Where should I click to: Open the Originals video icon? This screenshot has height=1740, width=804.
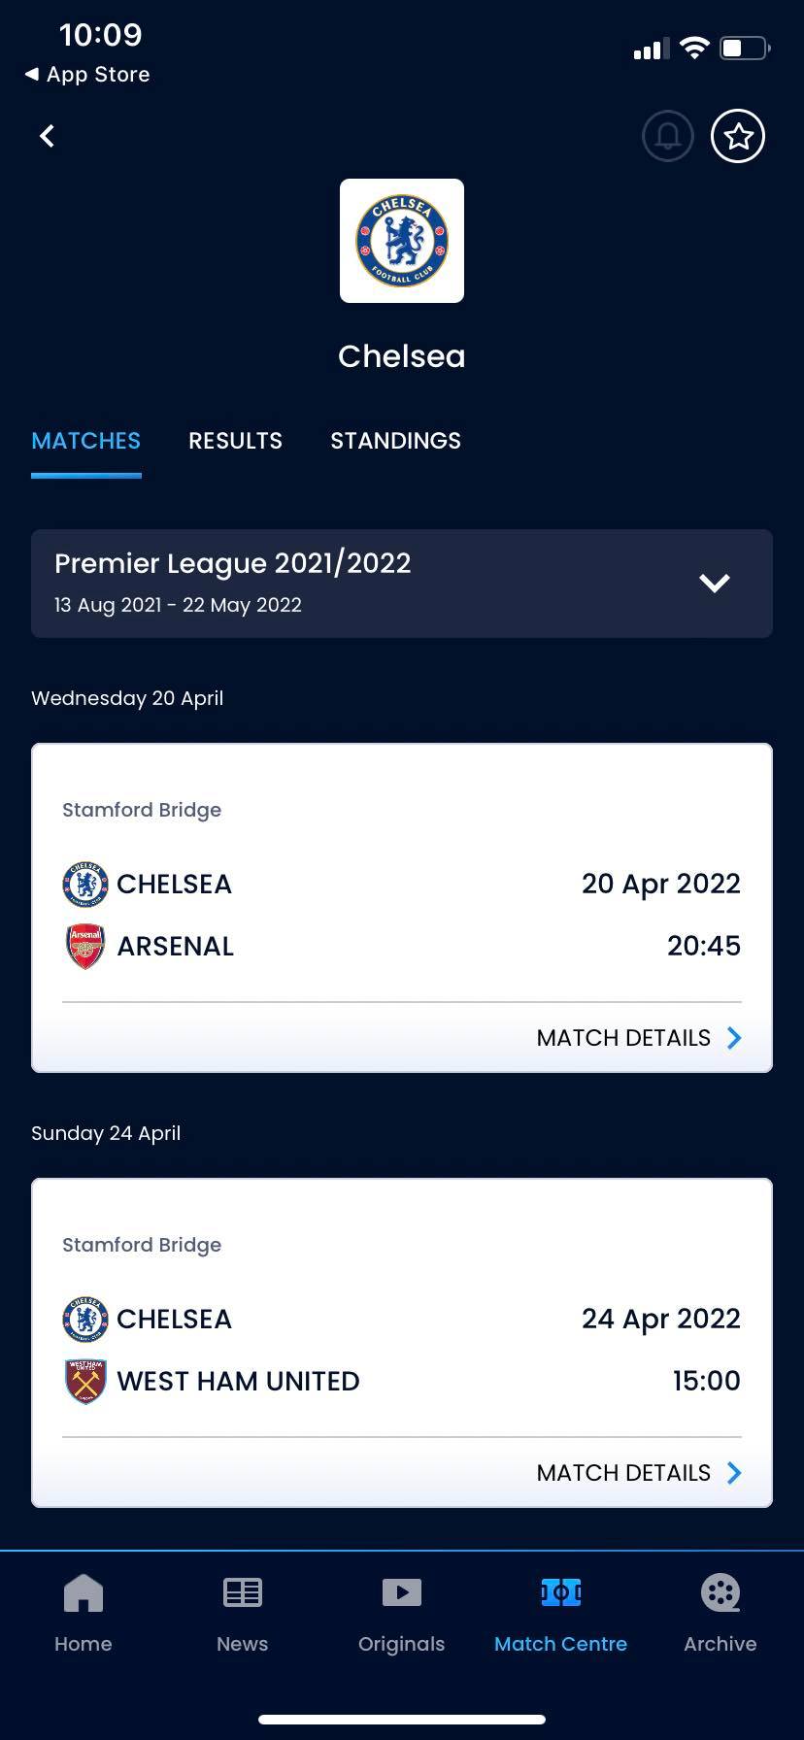[402, 1592]
